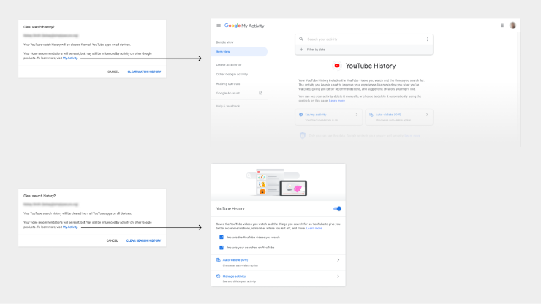Image resolution: width=541 pixels, height=304 pixels.
Task: Click the Search your activity field
Action: click(364, 39)
